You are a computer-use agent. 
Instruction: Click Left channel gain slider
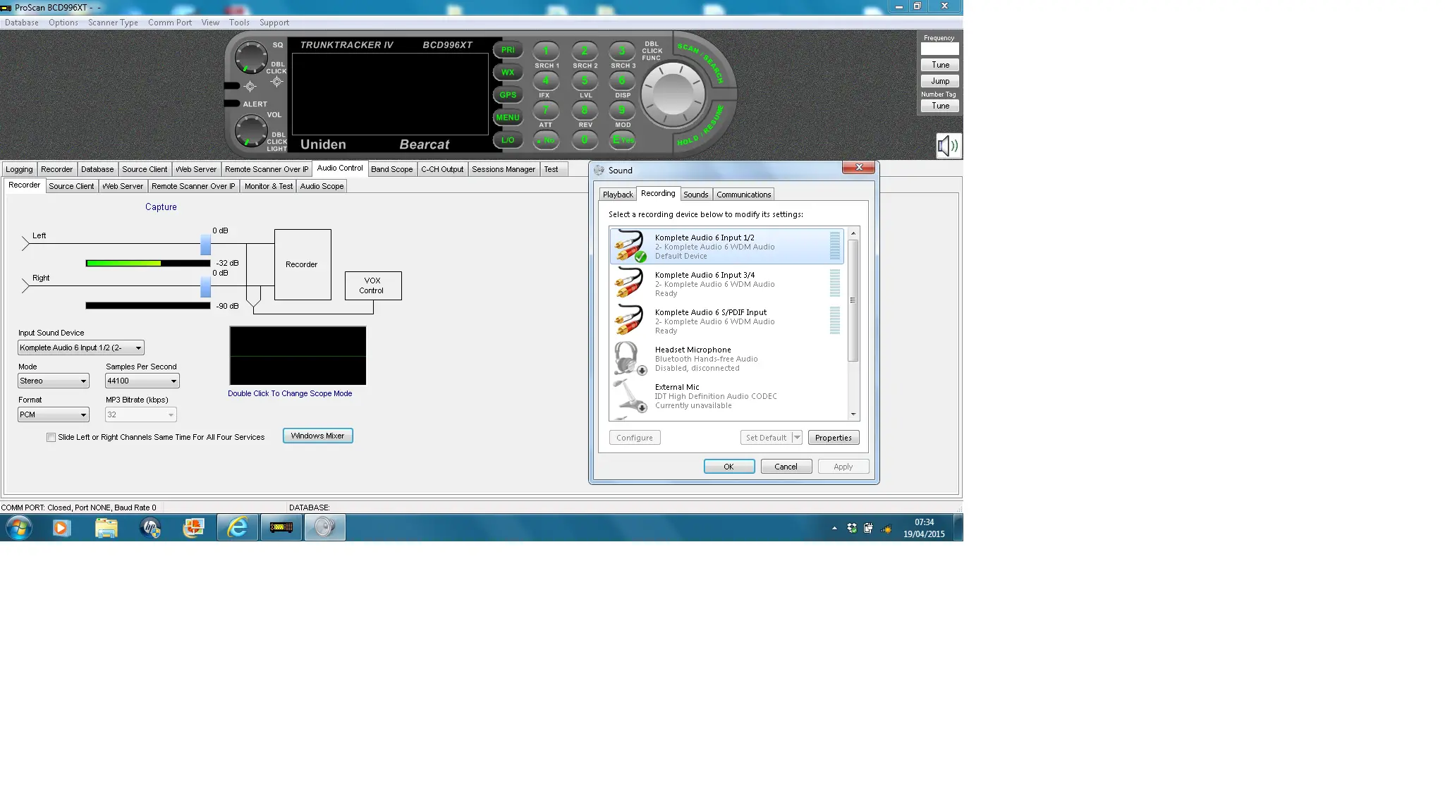coord(205,244)
